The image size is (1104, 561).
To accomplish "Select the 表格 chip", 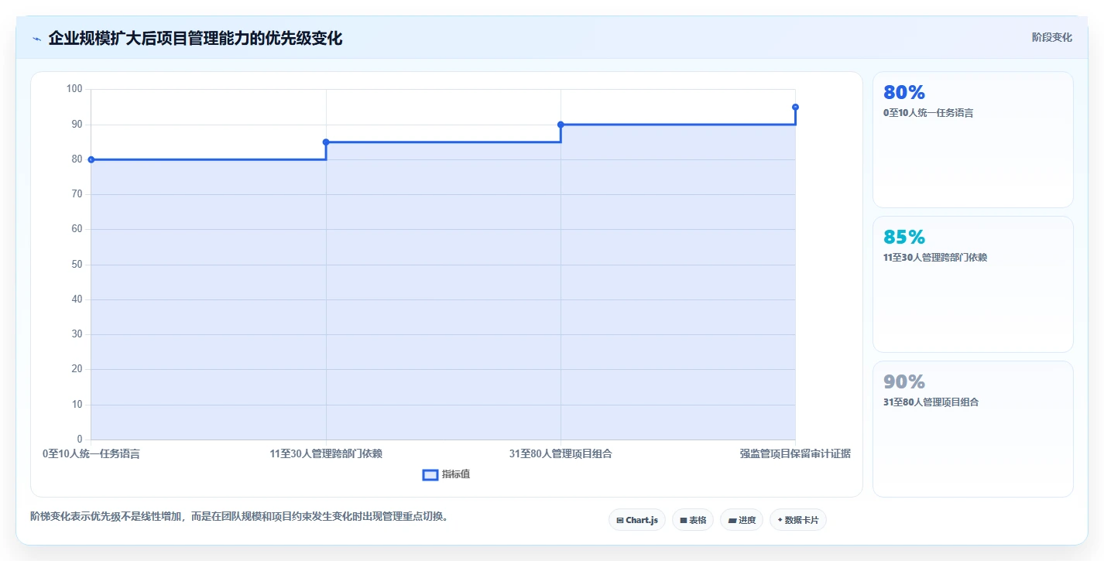I will pyautogui.click(x=693, y=520).
